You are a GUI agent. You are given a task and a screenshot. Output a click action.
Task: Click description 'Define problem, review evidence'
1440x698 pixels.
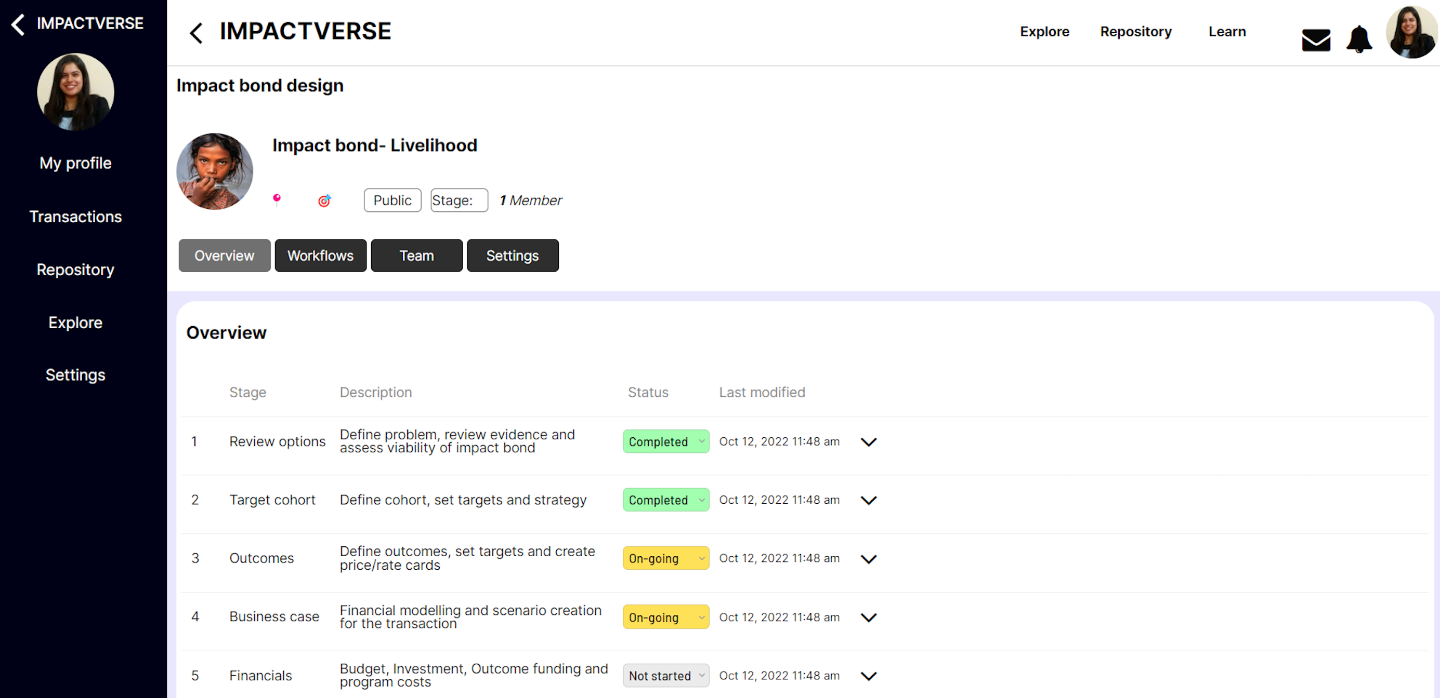(457, 441)
